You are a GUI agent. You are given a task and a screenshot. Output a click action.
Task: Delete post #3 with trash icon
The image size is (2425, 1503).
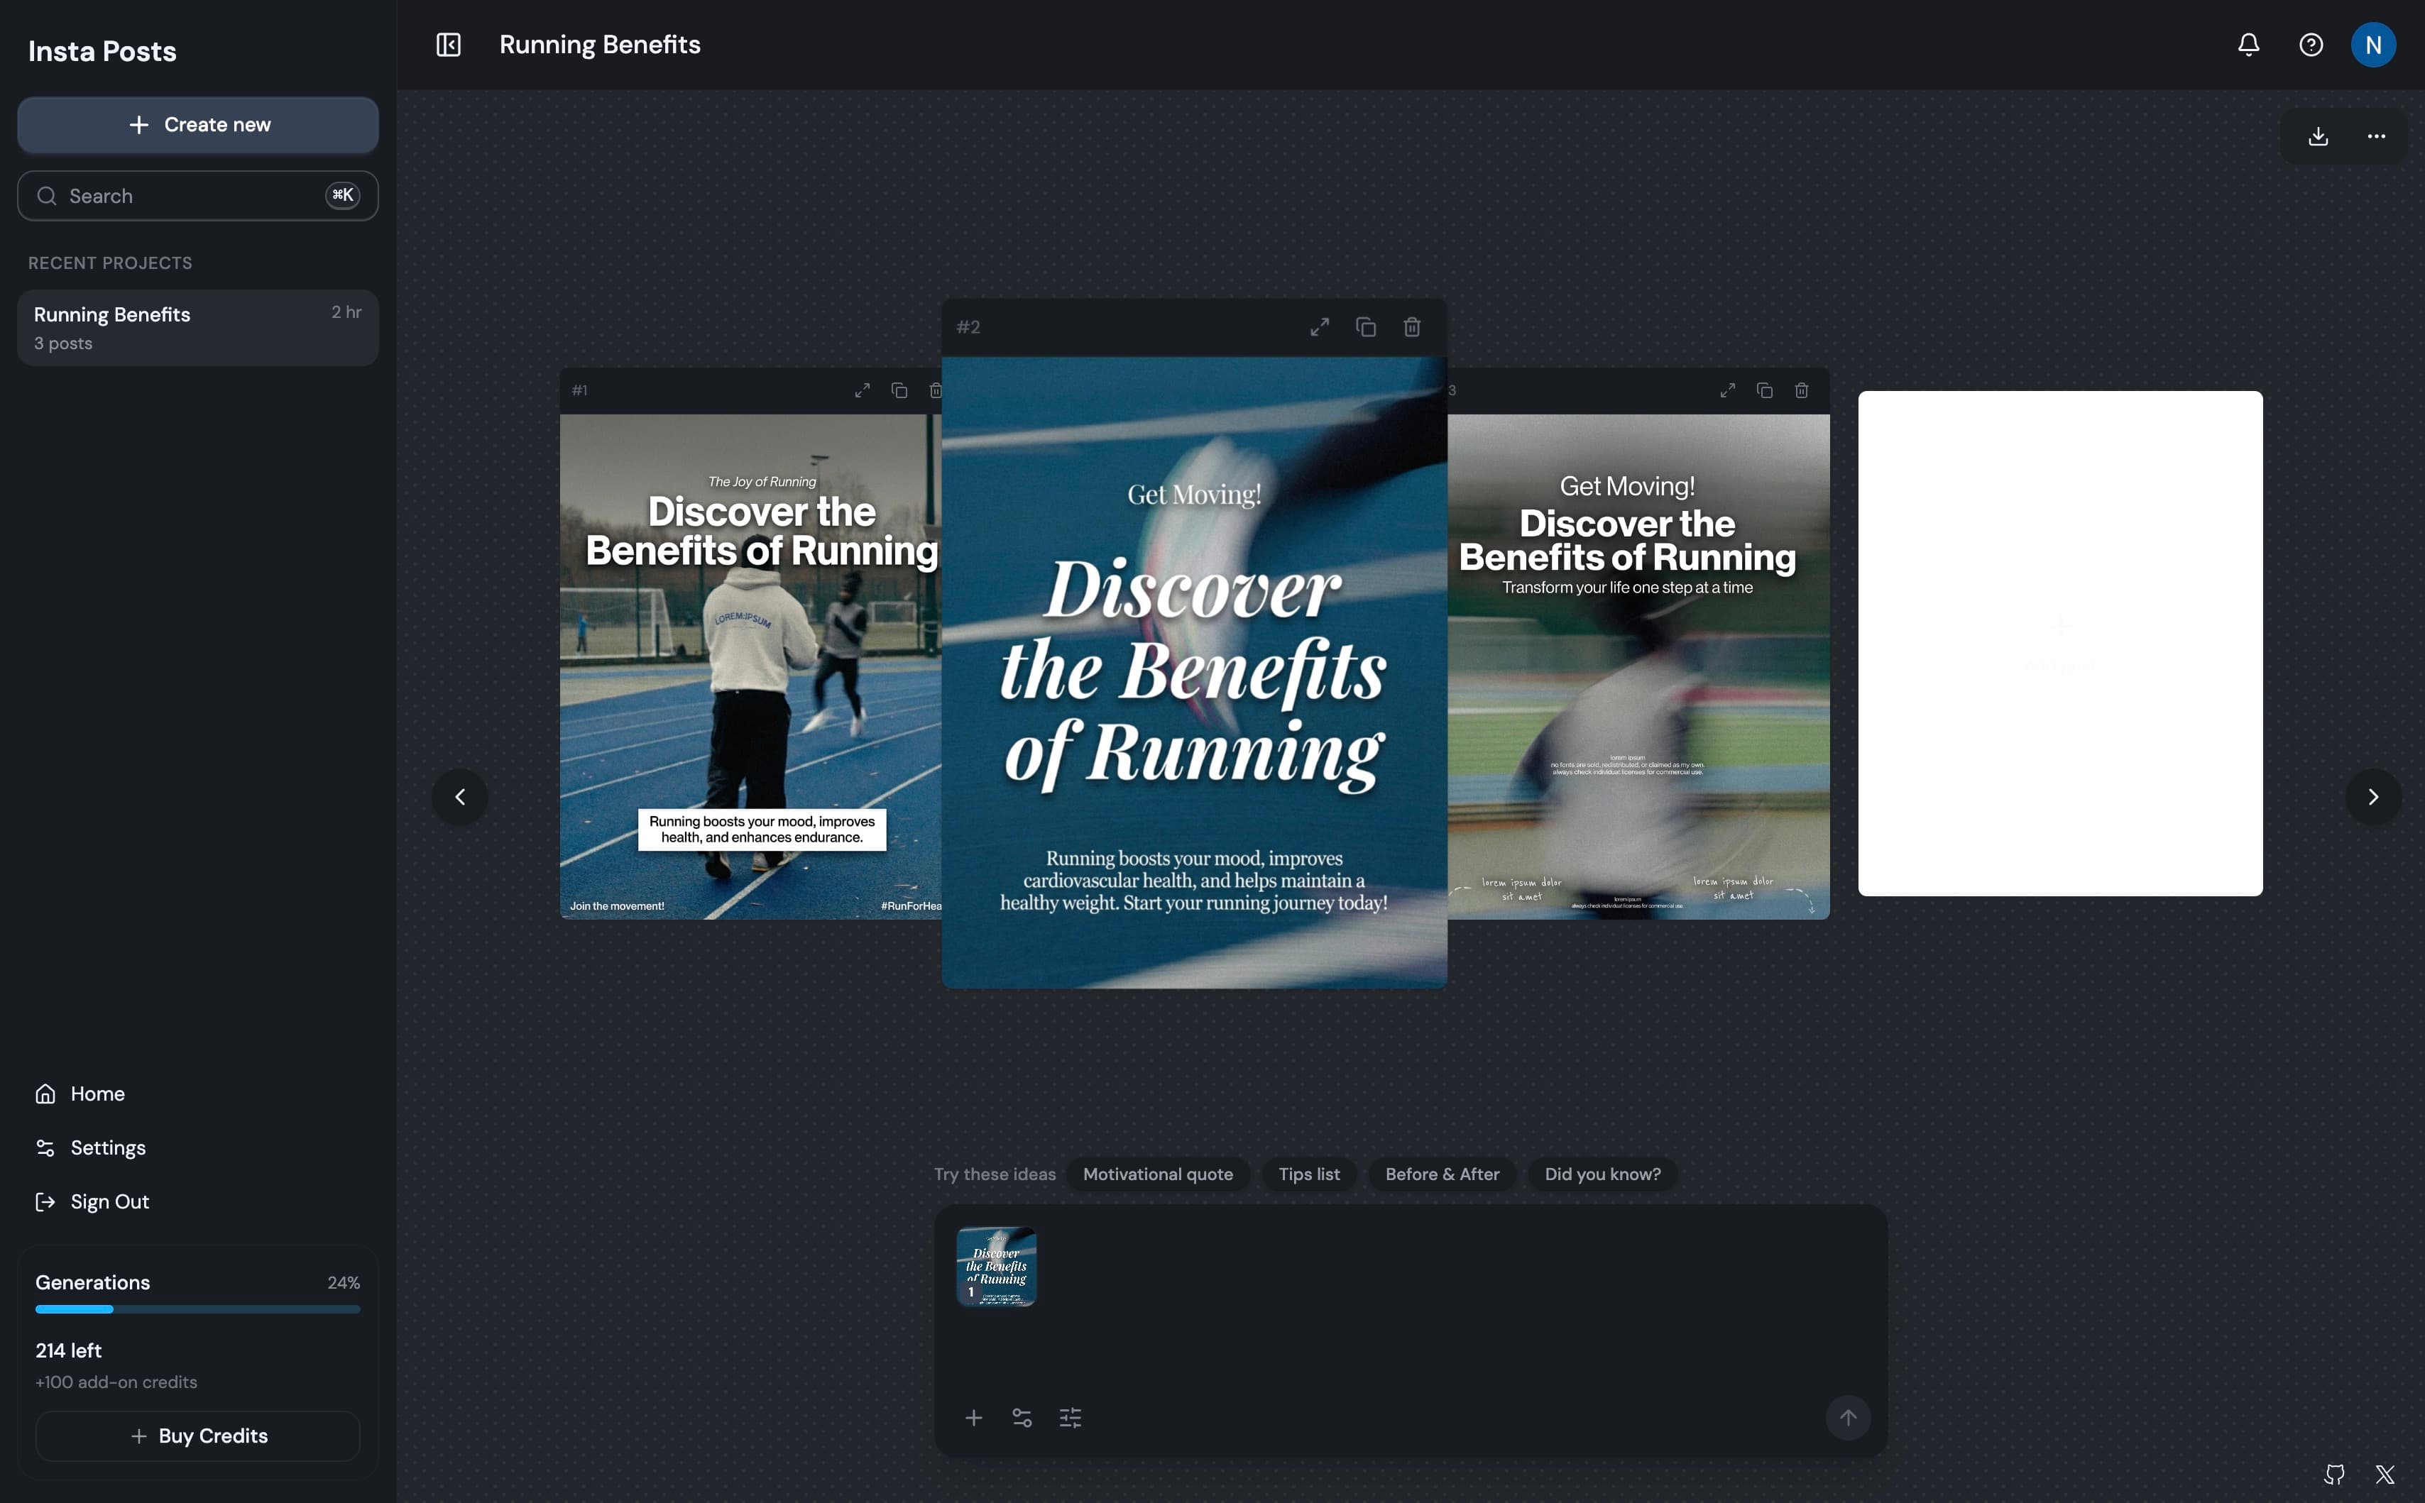[1802, 391]
